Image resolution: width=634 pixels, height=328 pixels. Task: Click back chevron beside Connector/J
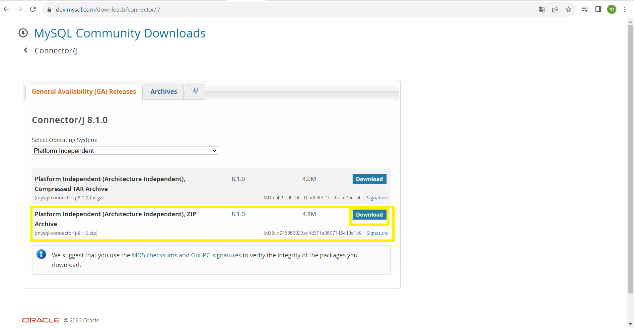tap(26, 50)
